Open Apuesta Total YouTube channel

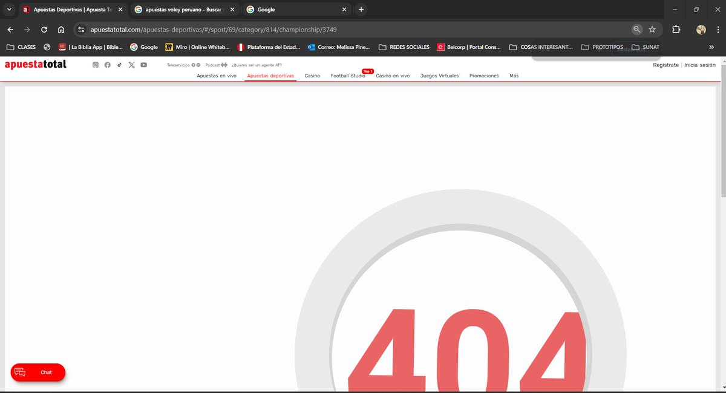click(x=143, y=65)
